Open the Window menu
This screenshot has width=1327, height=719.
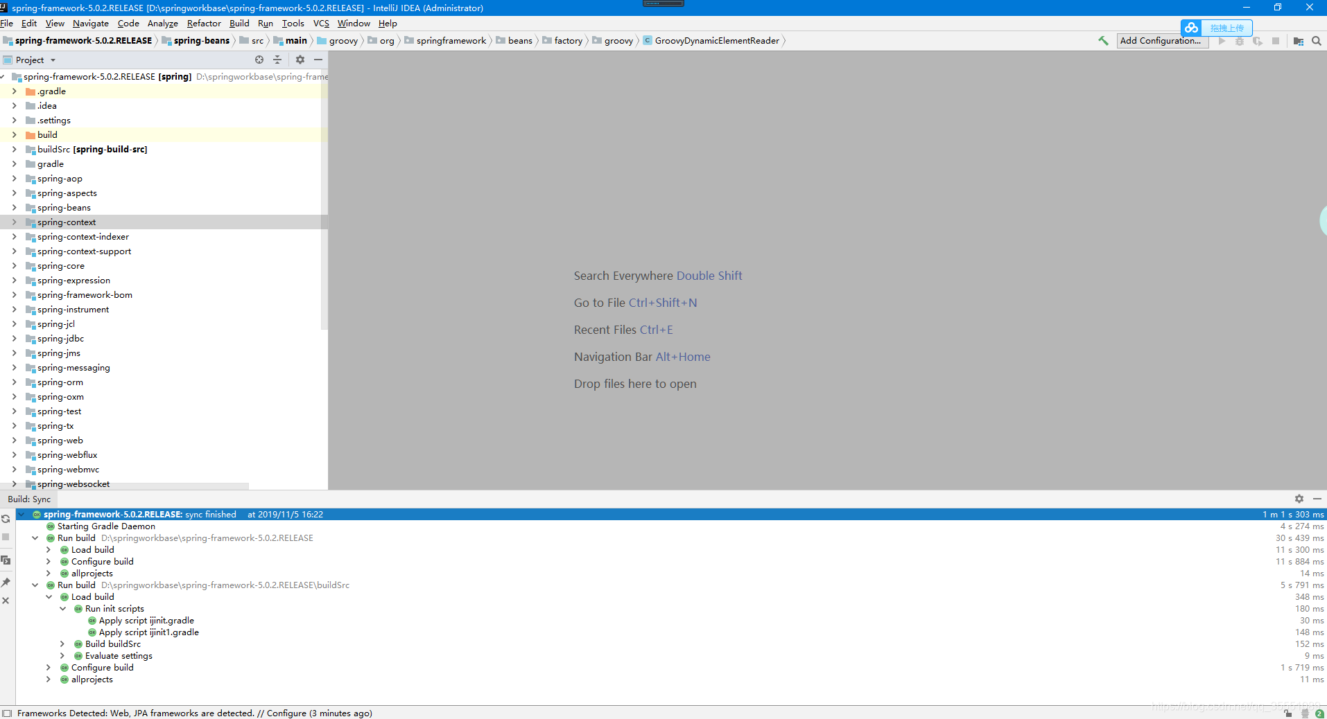click(354, 24)
